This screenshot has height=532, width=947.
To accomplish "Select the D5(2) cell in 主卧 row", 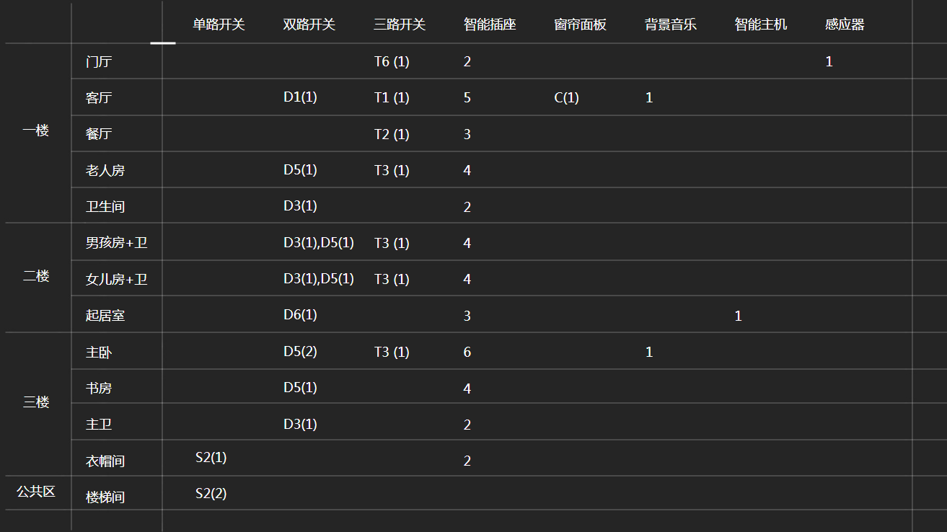I will point(300,352).
